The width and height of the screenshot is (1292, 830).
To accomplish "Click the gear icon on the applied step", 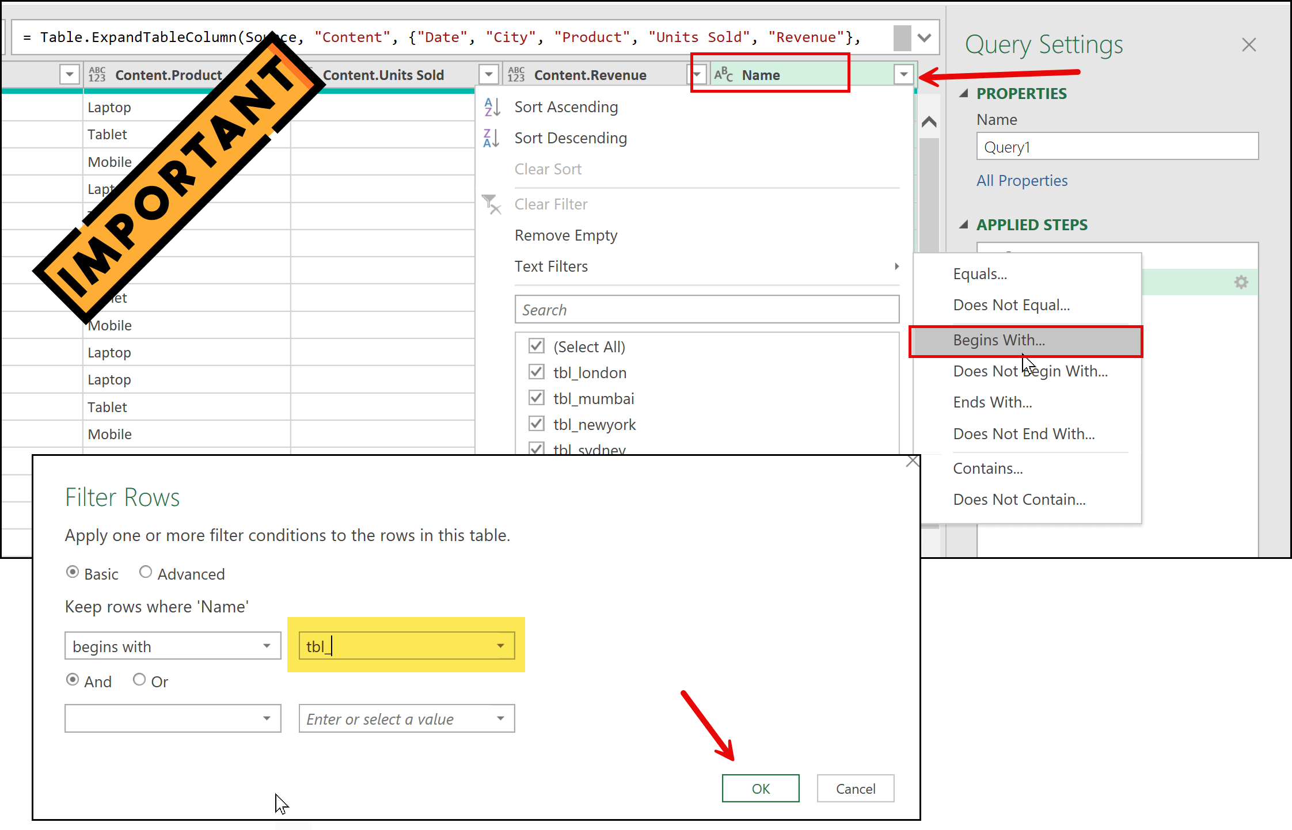I will pos(1241,282).
